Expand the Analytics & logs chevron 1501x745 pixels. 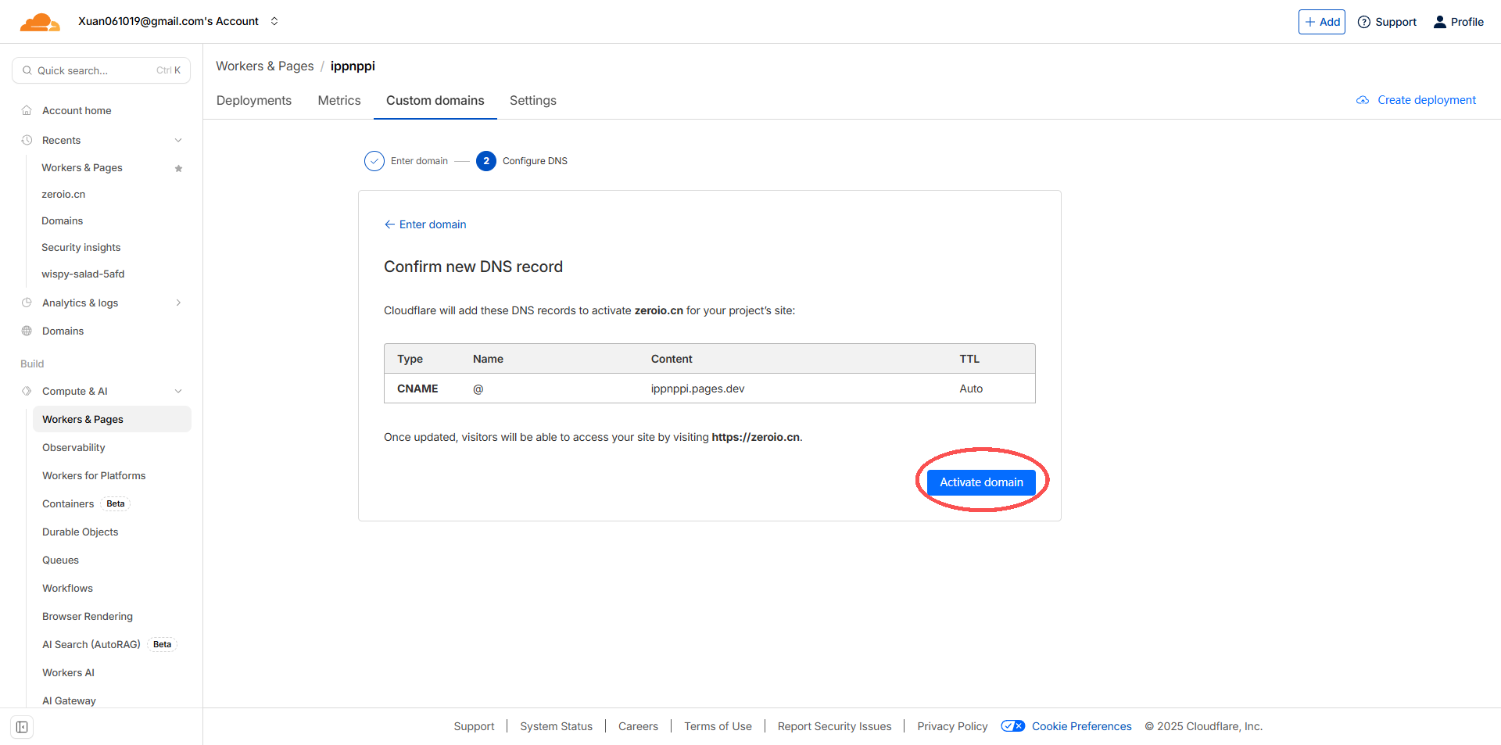tap(178, 303)
